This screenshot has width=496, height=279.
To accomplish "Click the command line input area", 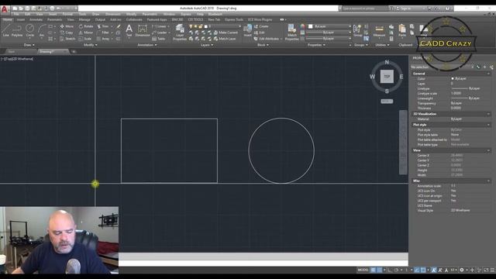I will click(x=263, y=263).
